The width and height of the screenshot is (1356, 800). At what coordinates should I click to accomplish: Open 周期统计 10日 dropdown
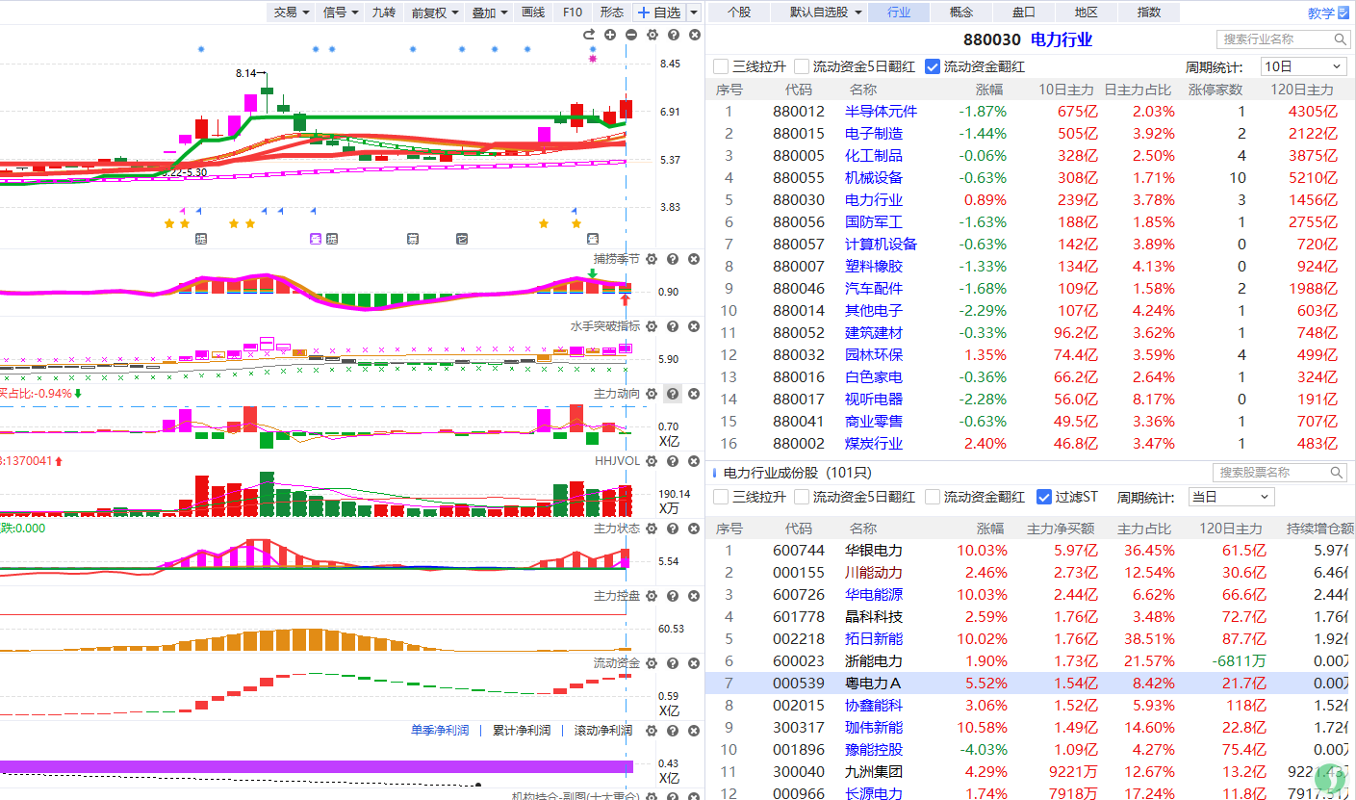1303,66
